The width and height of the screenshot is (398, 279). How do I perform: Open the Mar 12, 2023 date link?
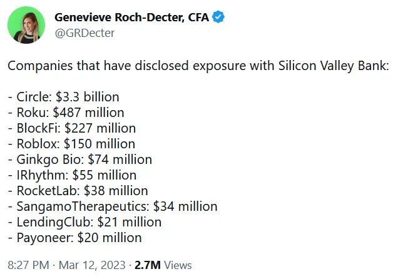[92, 265]
